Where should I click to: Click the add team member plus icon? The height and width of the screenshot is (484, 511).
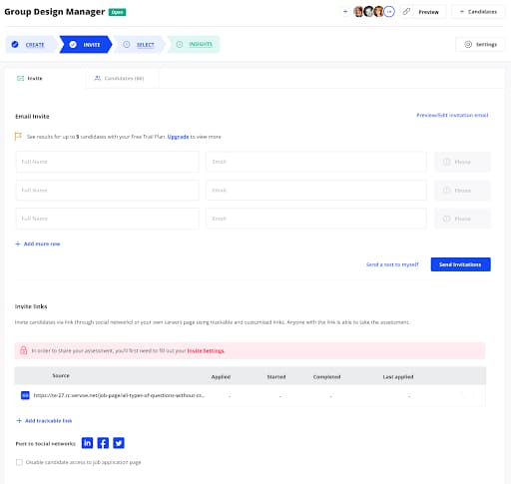click(345, 12)
